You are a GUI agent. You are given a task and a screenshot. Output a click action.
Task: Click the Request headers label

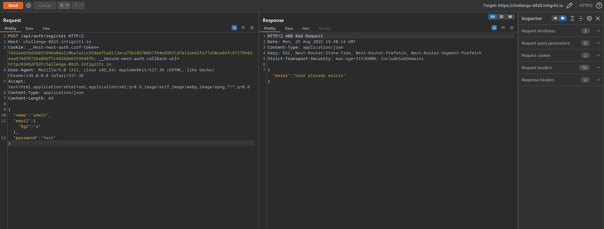click(537, 68)
